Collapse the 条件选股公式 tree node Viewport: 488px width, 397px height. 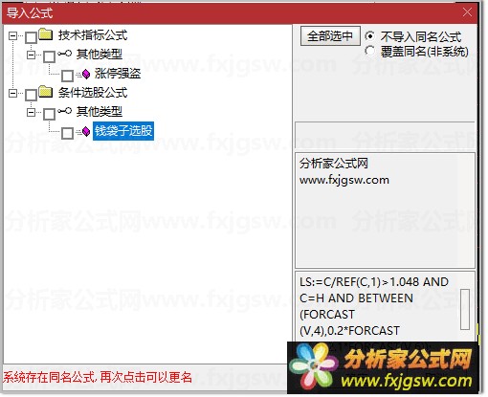point(12,93)
